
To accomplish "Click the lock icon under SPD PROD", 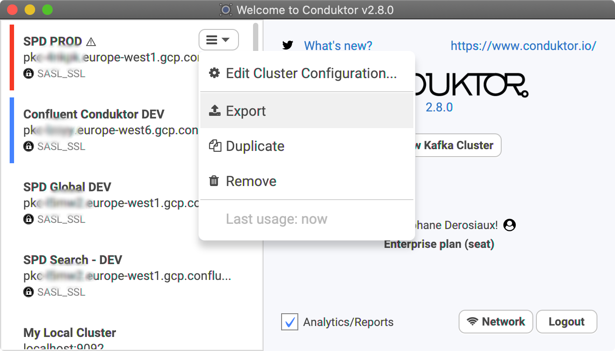I will tap(29, 74).
